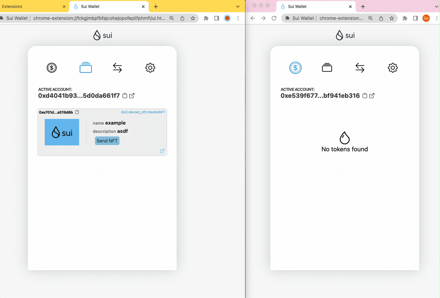Bookmark this page in left browser window
This screenshot has height=298, width=440.
193,18
